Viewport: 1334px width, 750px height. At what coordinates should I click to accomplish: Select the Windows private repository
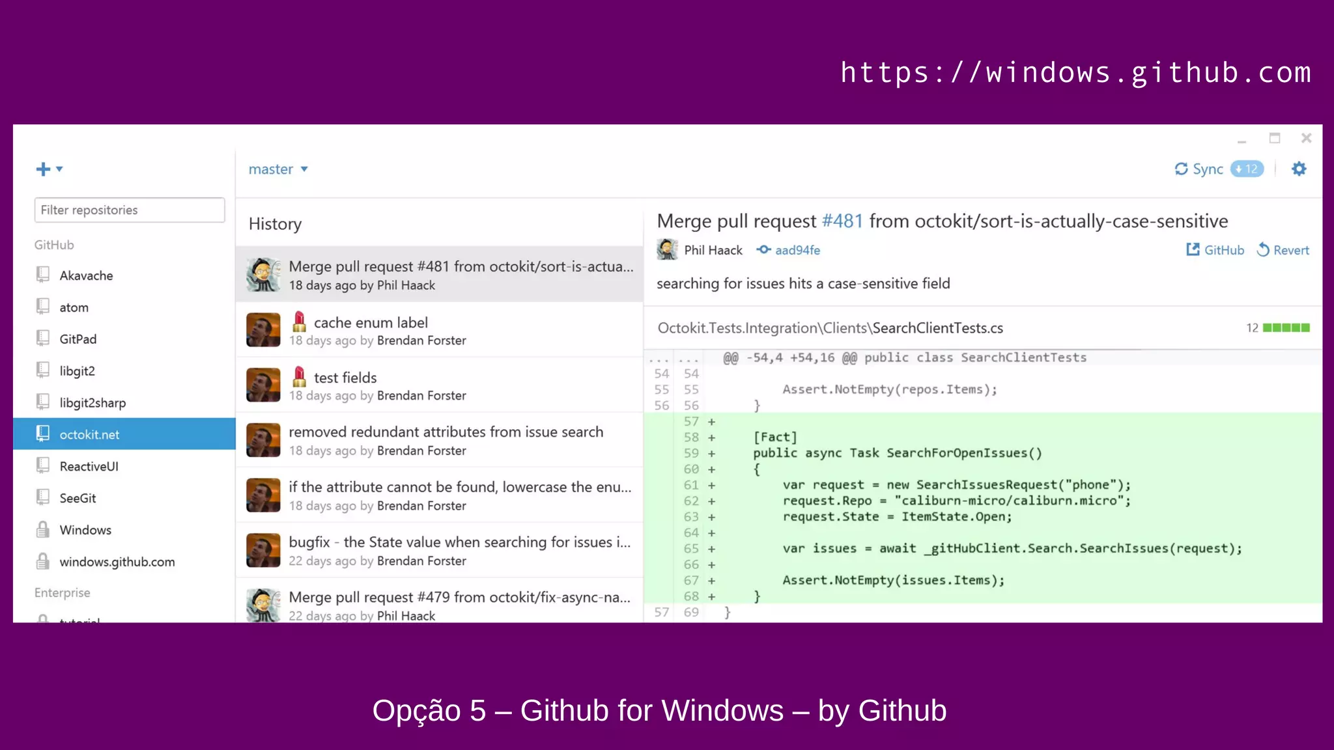[x=124, y=530]
